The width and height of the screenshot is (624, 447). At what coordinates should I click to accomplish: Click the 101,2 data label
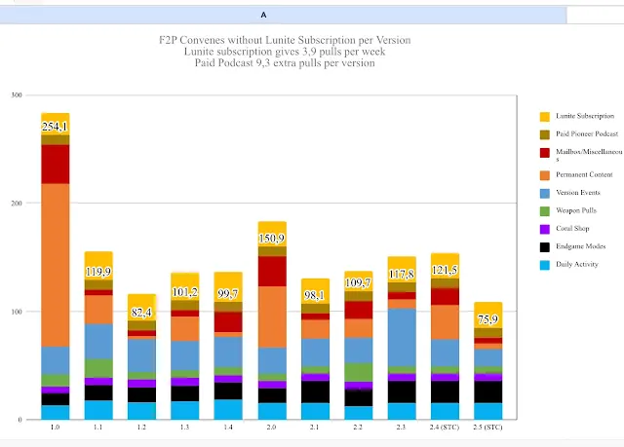pos(184,292)
